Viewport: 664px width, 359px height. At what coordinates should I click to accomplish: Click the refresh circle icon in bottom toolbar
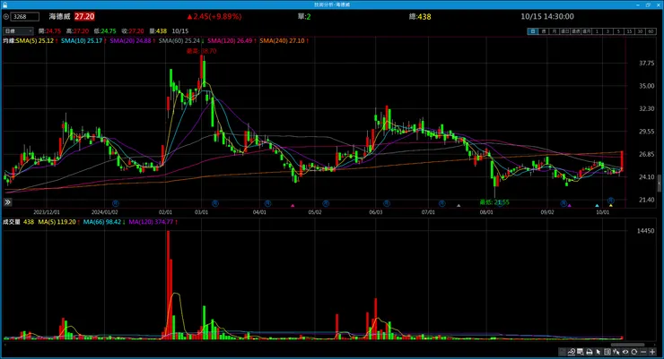pos(633,352)
